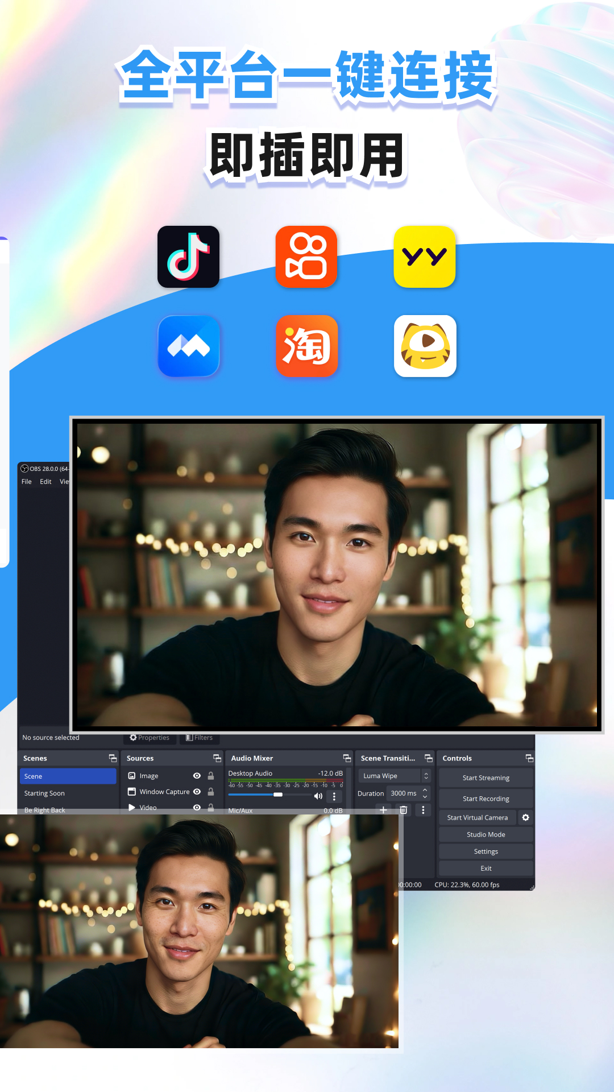Click the Desktop Audio level meter

pyautogui.click(x=285, y=781)
